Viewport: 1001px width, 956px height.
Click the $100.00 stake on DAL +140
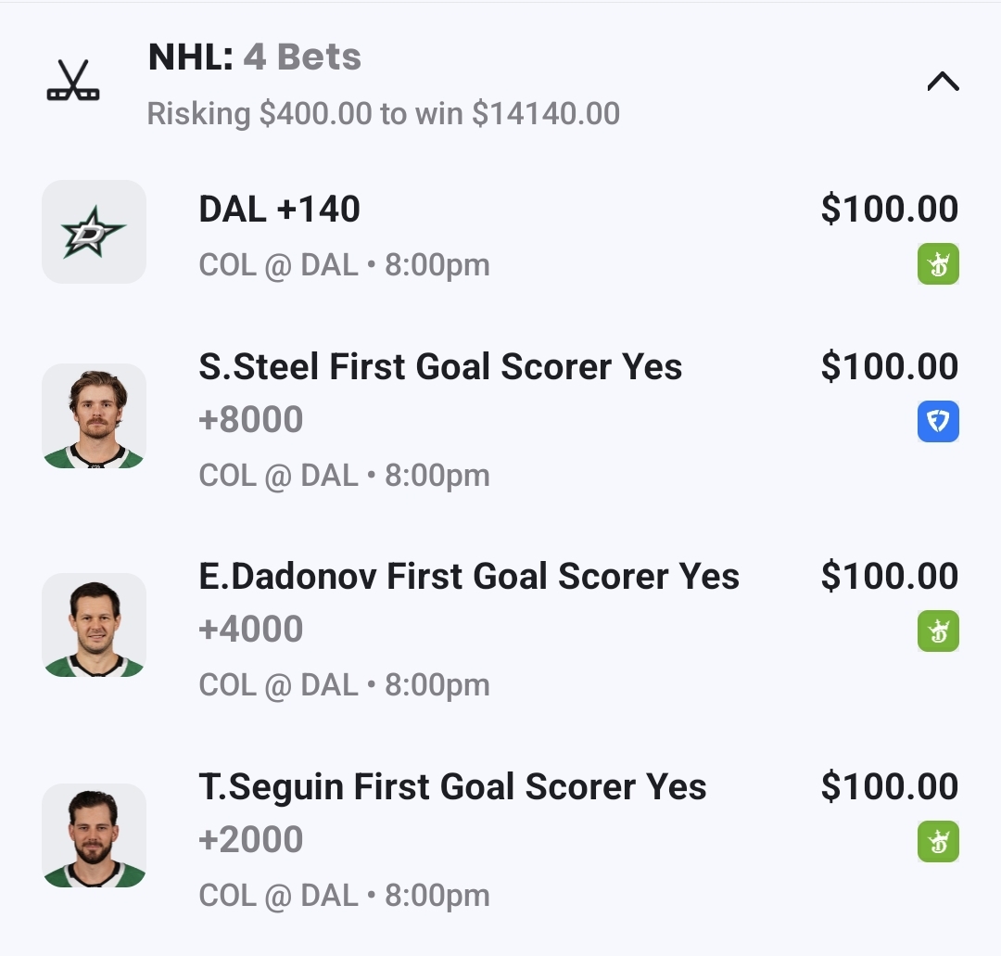889,210
